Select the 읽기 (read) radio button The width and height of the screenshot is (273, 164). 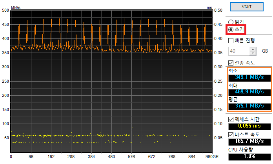pos(231,22)
